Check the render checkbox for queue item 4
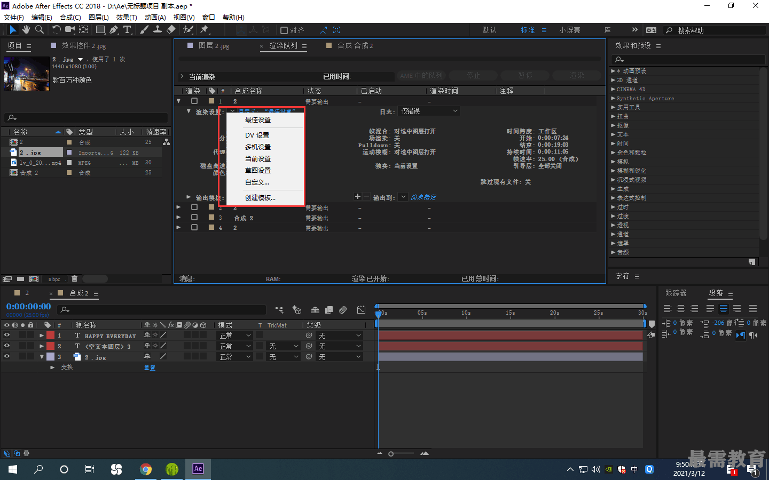The width and height of the screenshot is (769, 480). pos(194,228)
